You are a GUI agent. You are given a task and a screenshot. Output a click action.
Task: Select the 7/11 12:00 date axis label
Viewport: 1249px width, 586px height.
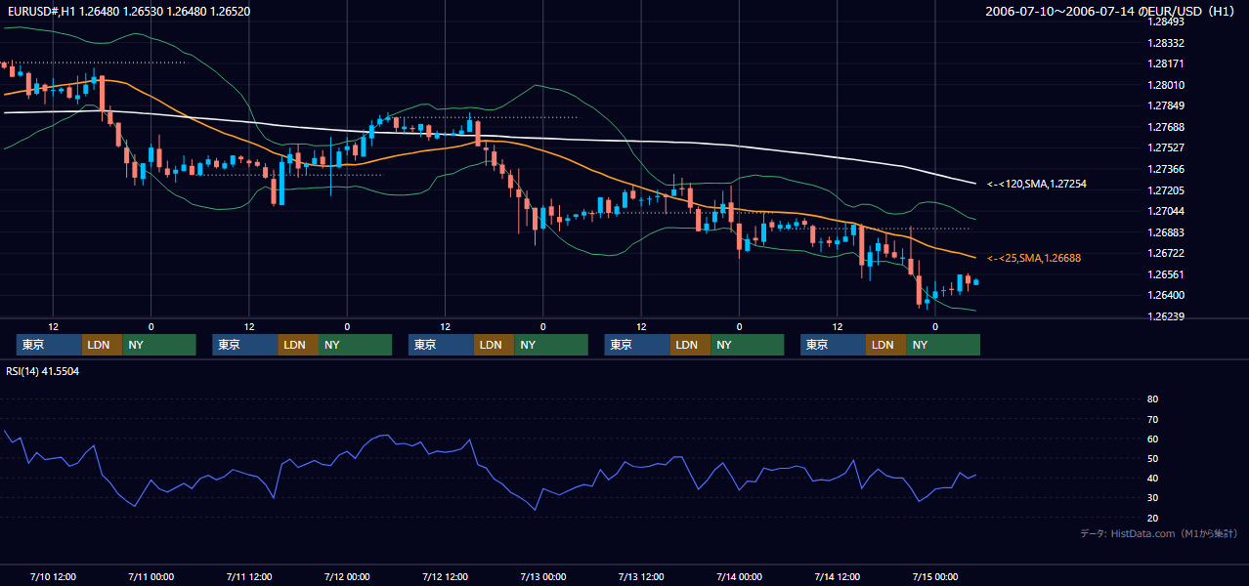(x=248, y=576)
